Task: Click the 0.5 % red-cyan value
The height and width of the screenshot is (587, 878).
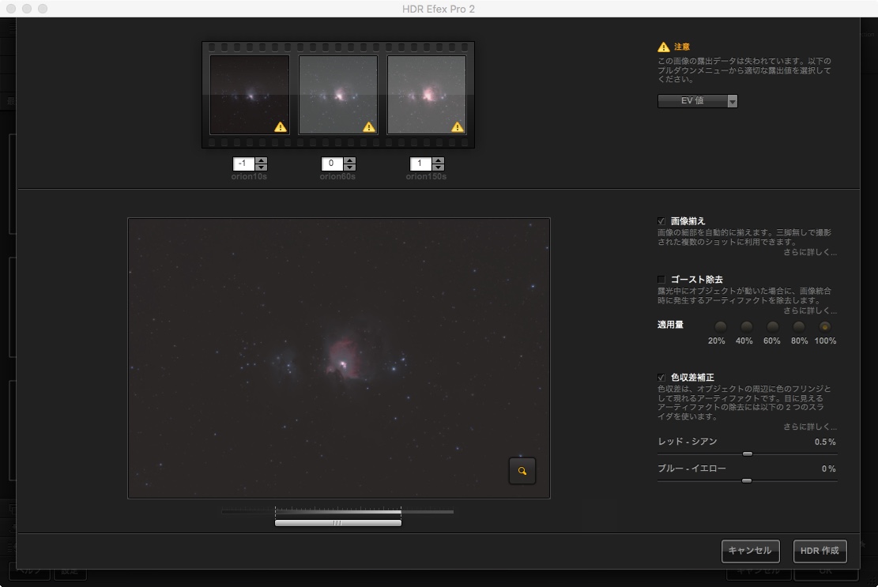Action: [825, 442]
